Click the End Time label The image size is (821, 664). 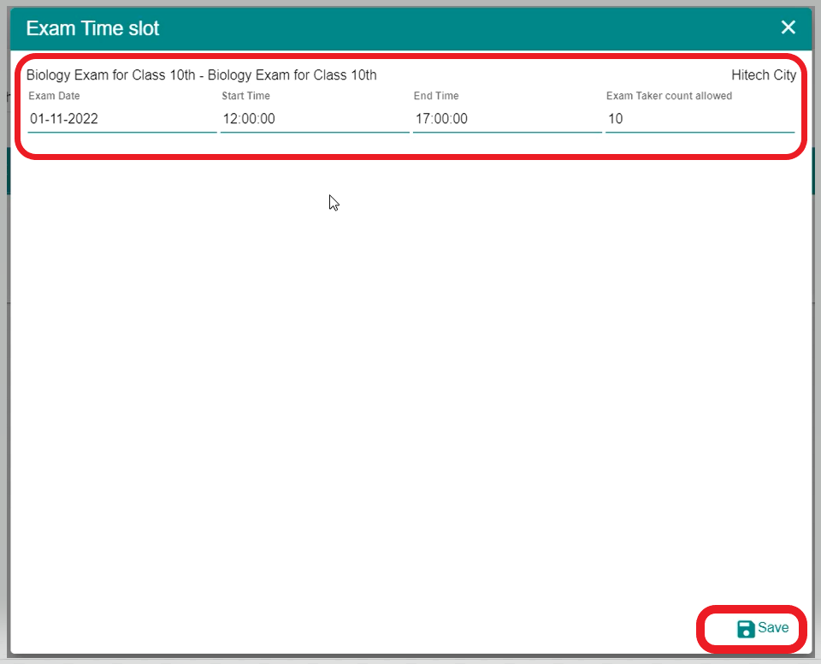pos(436,96)
